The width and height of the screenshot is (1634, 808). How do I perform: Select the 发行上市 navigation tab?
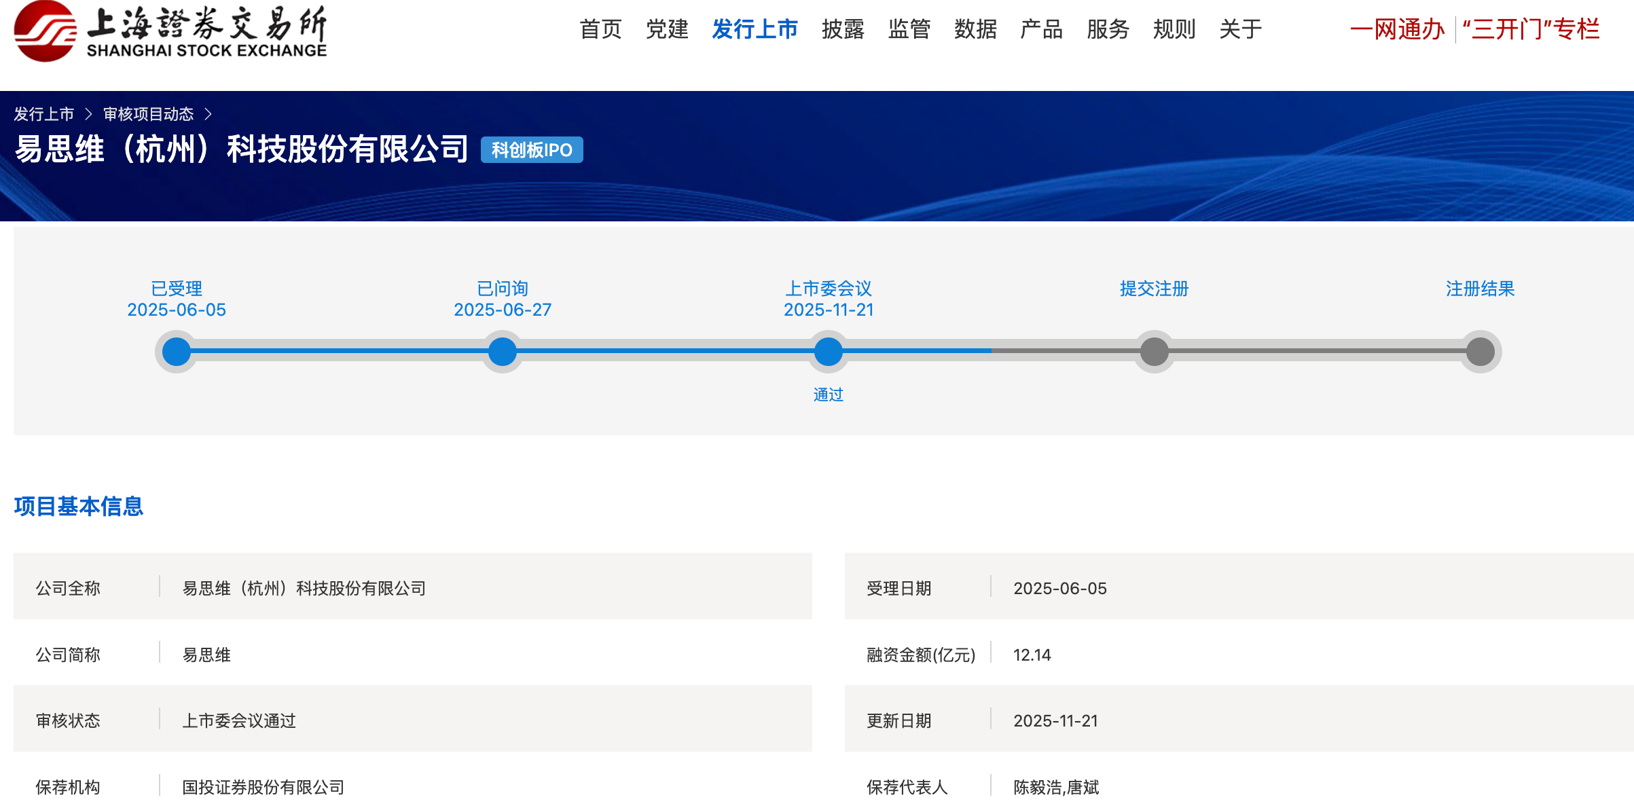click(x=755, y=29)
